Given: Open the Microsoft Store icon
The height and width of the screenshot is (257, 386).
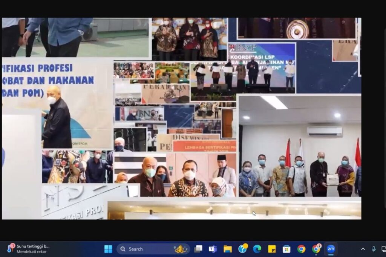Looking at the screenshot, I should pyautogui.click(x=286, y=249).
